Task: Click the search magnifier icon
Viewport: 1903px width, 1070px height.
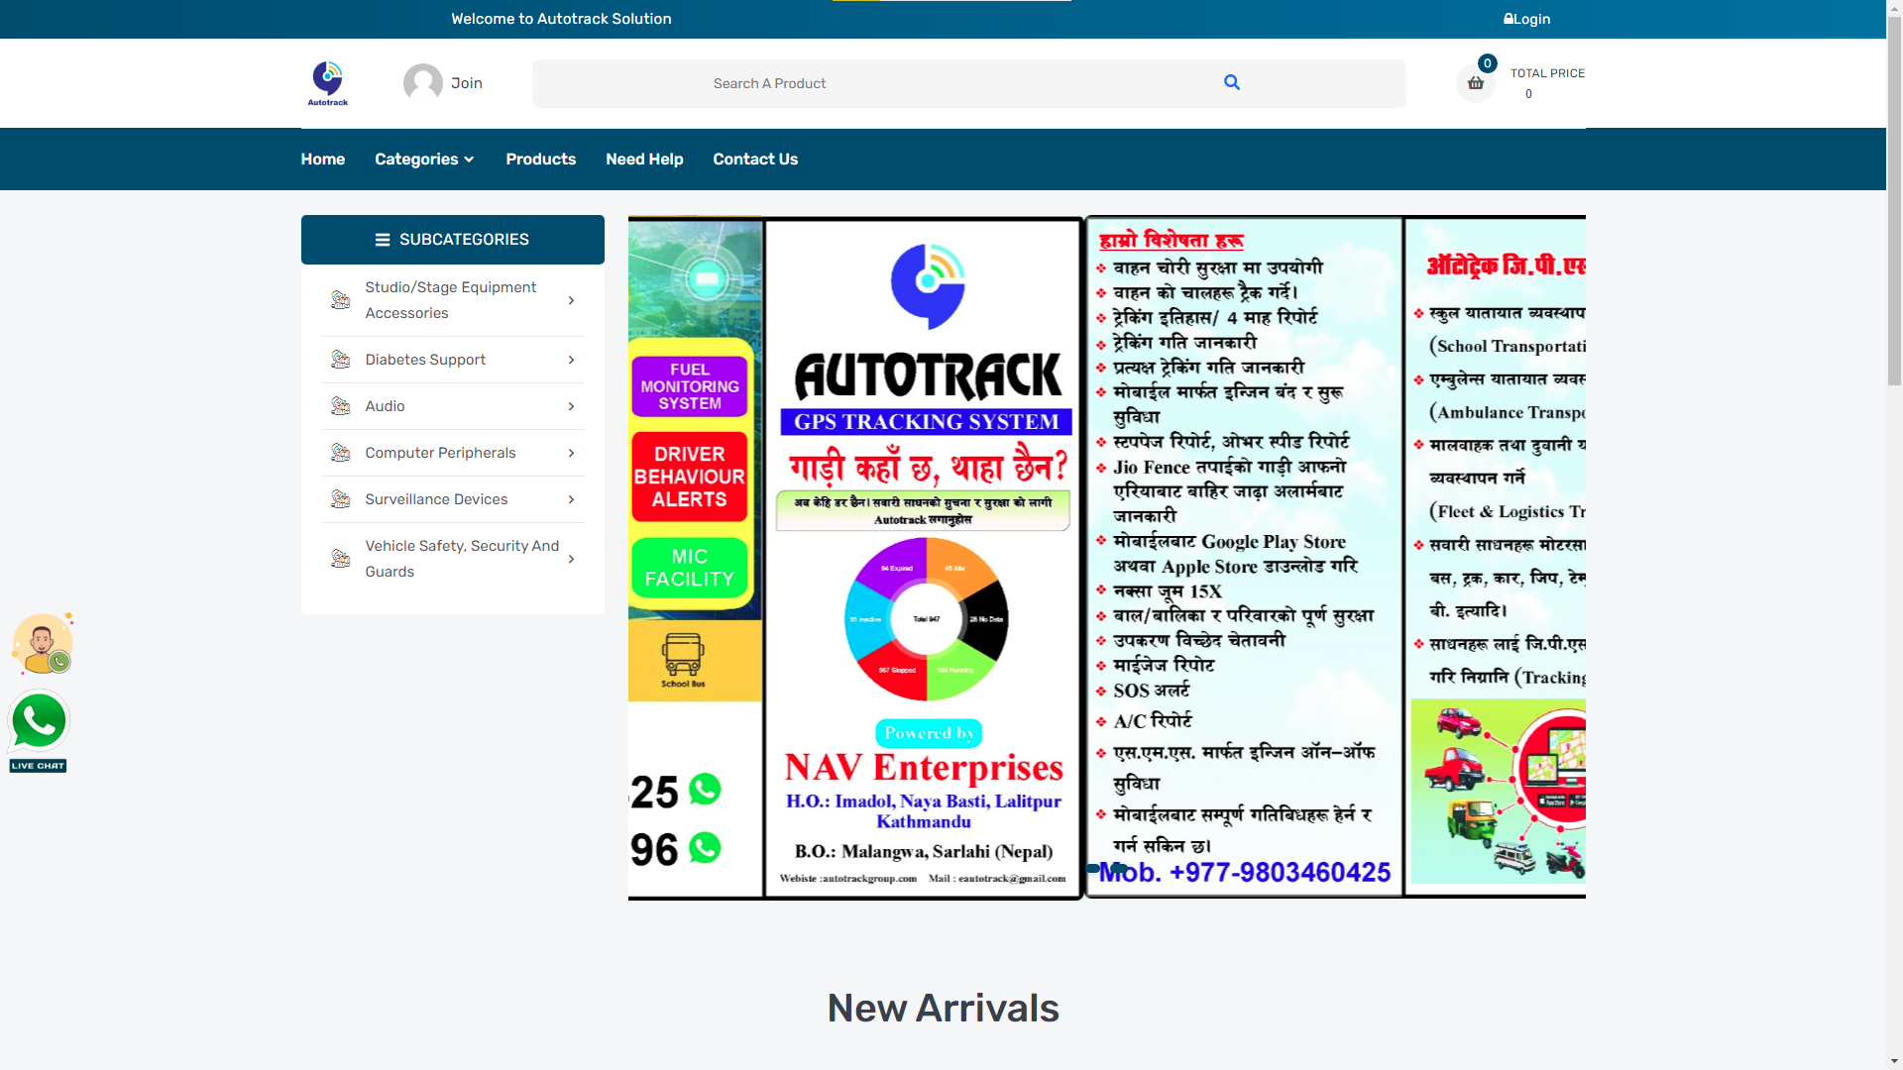Action: coord(1232,82)
